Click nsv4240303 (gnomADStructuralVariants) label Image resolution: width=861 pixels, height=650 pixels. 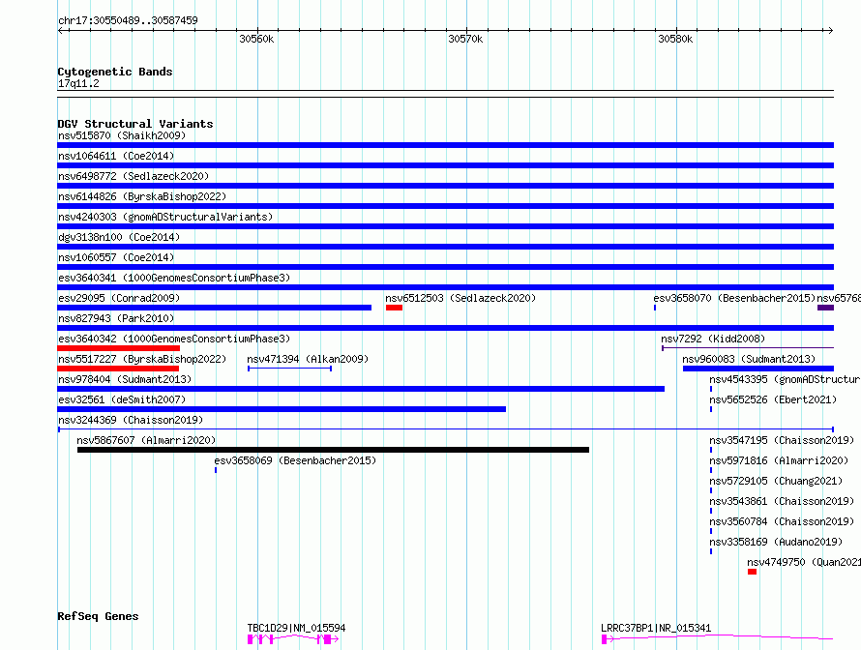[165, 217]
